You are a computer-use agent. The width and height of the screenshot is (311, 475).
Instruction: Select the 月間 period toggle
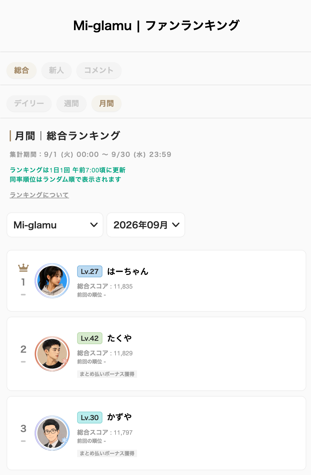click(x=106, y=103)
